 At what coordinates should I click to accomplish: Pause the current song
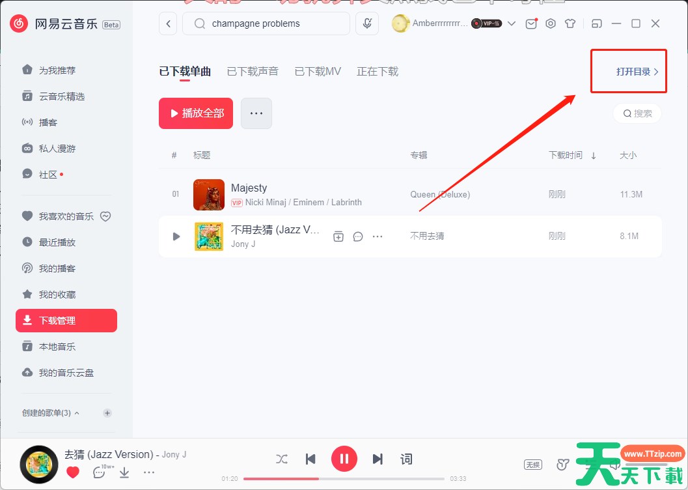344,459
